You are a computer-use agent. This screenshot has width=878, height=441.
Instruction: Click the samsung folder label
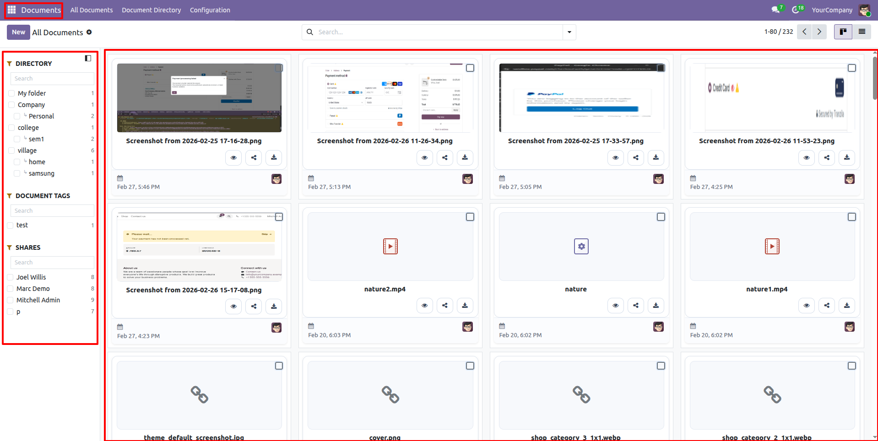click(42, 173)
